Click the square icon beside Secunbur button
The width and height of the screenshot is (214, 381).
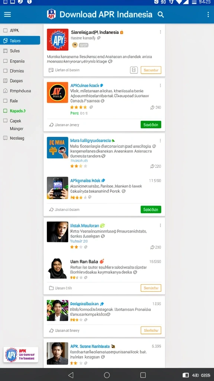[x=134, y=70]
